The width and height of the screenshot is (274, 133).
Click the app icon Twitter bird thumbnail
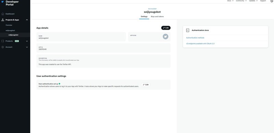point(165,37)
